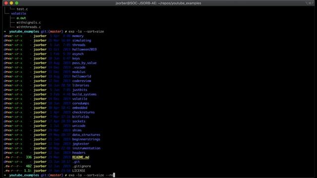Click the withthreads.c tree entry
Image resolution: width=317 pixels, height=178 pixels.
coord(29,27)
